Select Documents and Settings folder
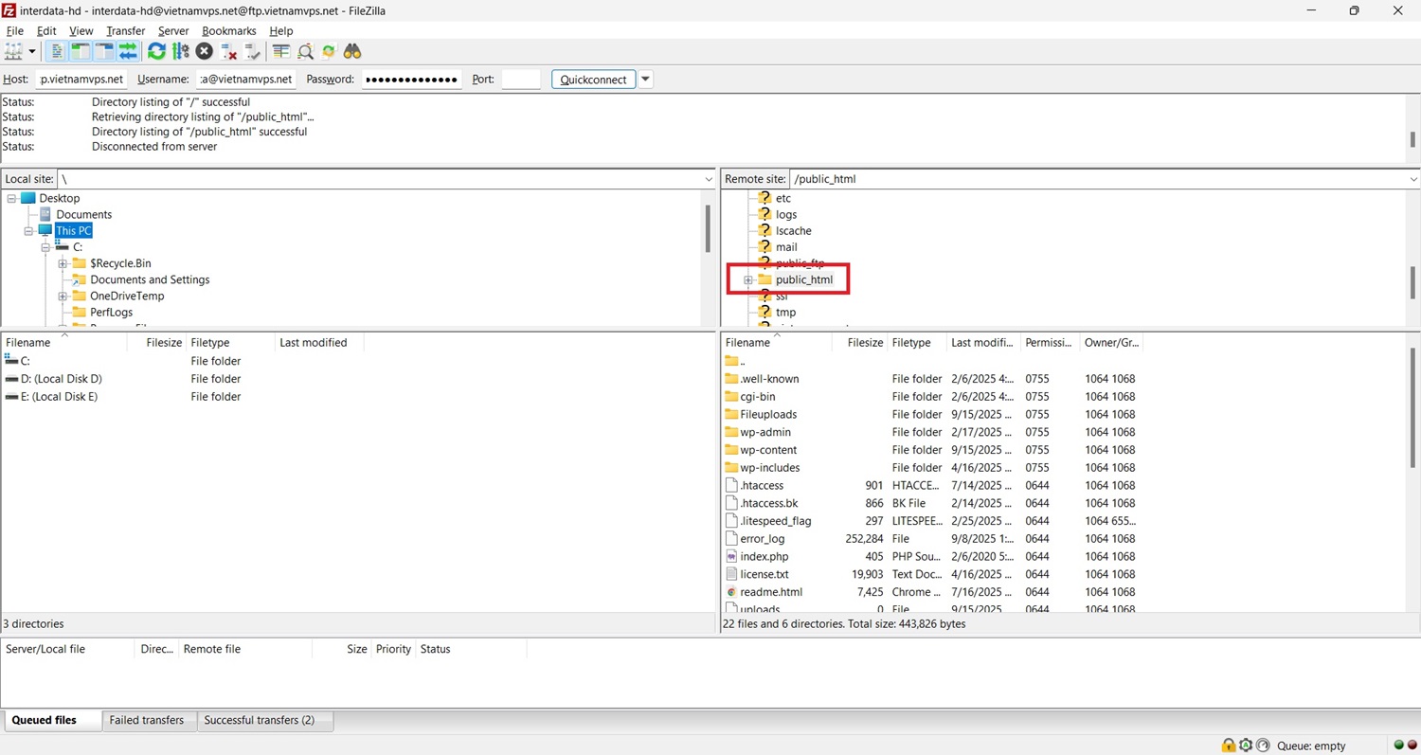The width and height of the screenshot is (1421, 755). pos(150,280)
